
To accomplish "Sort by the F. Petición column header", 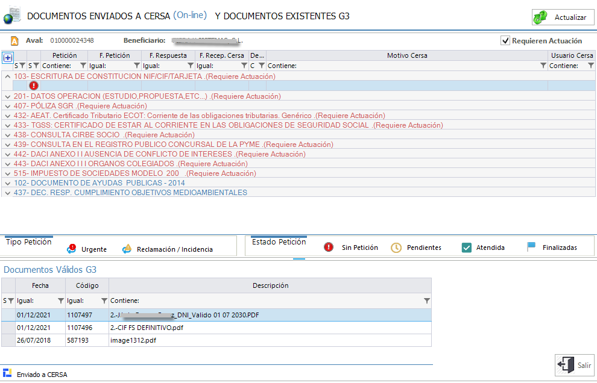I will pyautogui.click(x=115, y=55).
